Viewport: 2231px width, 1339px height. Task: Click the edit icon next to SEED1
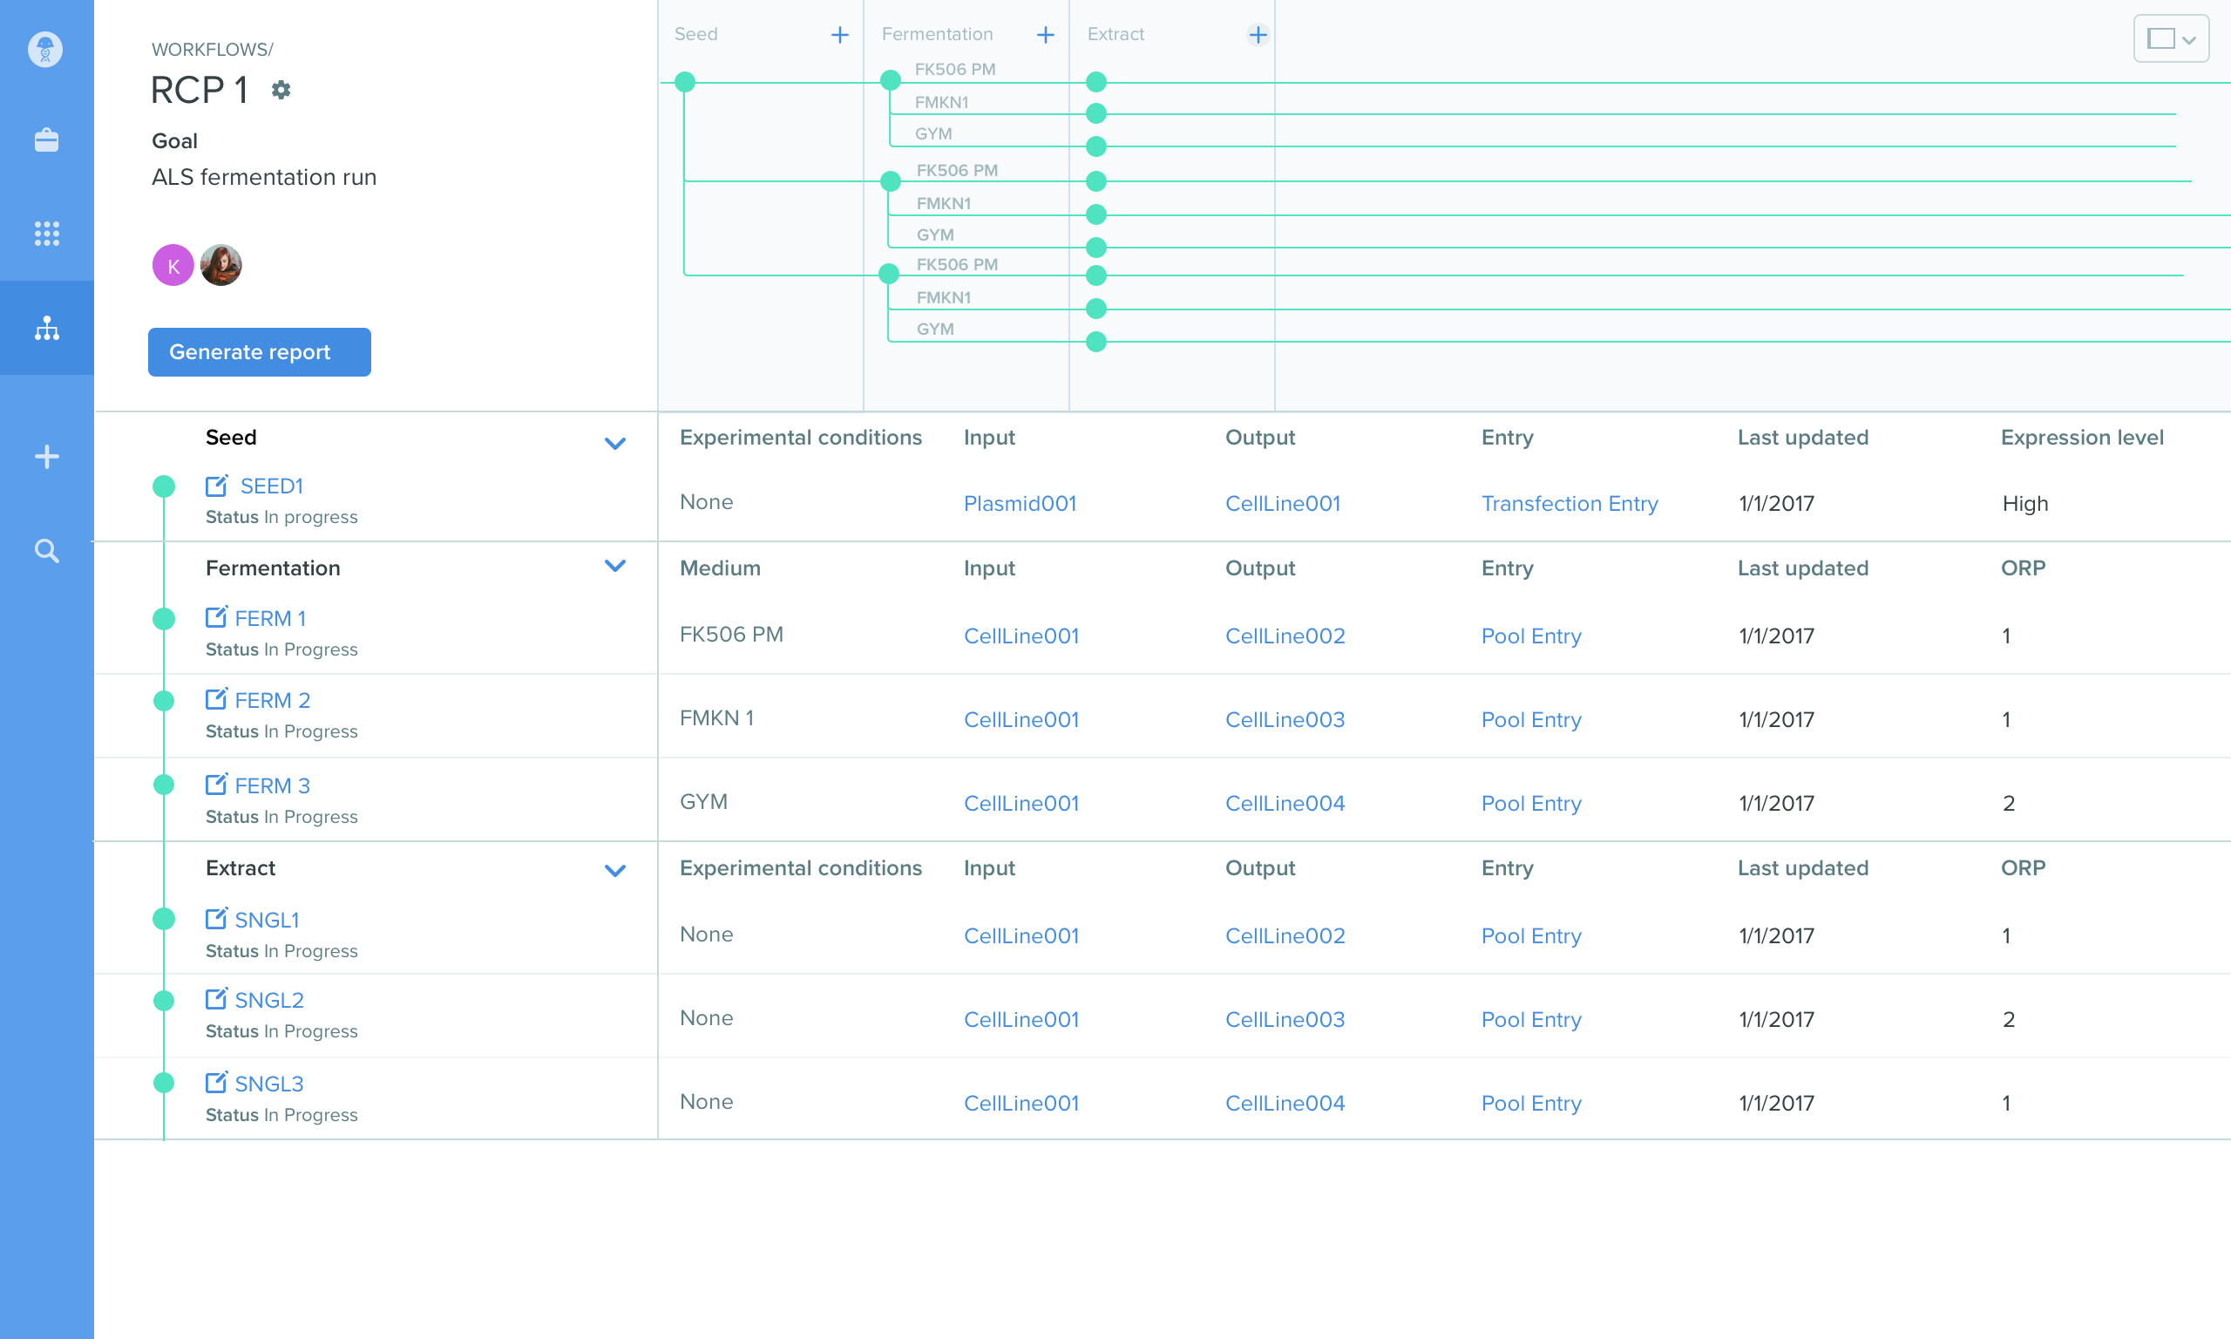pos(216,486)
